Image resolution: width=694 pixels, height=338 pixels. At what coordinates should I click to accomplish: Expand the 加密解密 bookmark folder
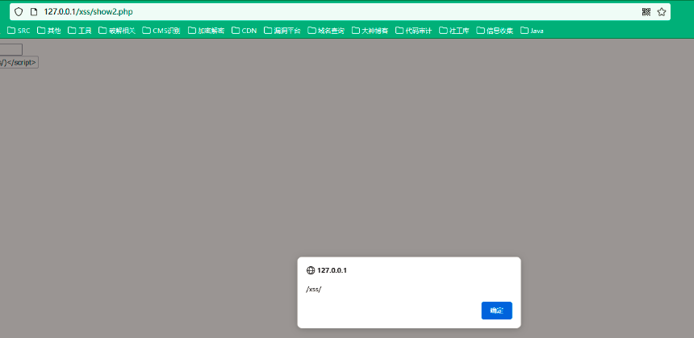[x=207, y=31]
